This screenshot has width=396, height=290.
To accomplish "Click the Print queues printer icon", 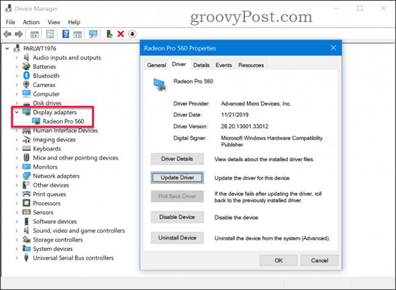I will click(x=26, y=194).
